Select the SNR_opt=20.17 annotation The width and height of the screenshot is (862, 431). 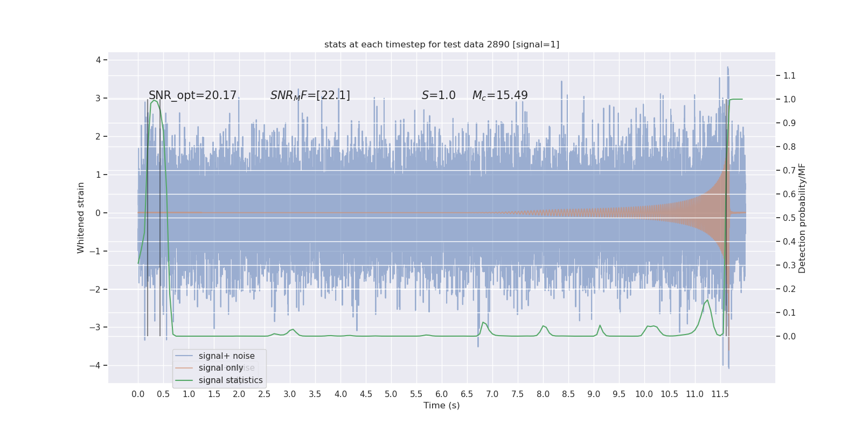193,95
